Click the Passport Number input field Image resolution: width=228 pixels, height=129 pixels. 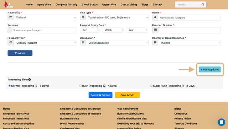pyautogui.click(x=190, y=30)
